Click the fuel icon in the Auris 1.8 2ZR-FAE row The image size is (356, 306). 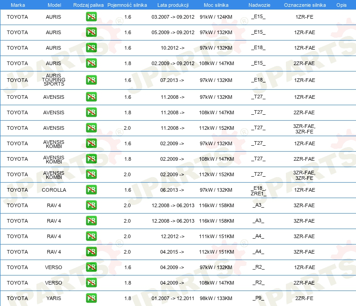tap(91, 63)
